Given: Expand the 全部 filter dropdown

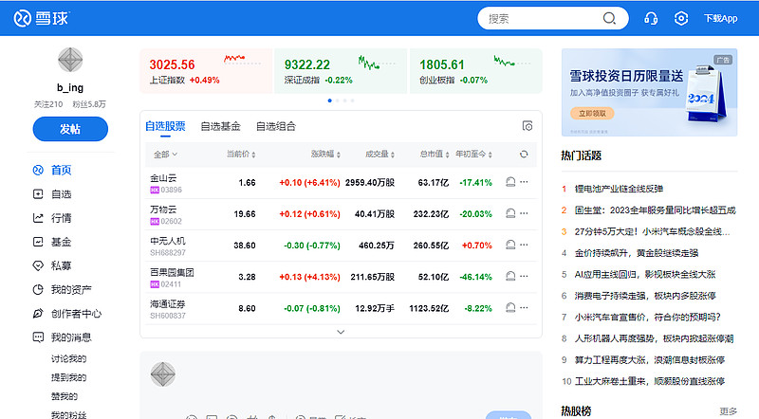Looking at the screenshot, I should point(165,155).
